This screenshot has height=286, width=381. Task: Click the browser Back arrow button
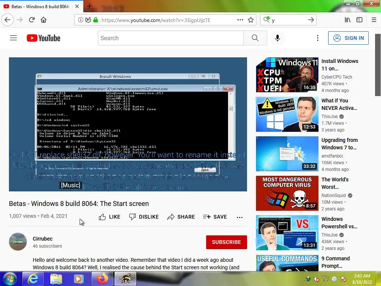[7, 20]
